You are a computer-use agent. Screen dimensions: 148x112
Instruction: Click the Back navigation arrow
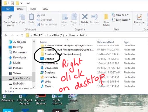click(6, 35)
